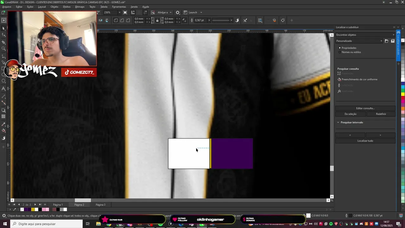
Task: Click the full-screen preview icon
Action: 125,13
